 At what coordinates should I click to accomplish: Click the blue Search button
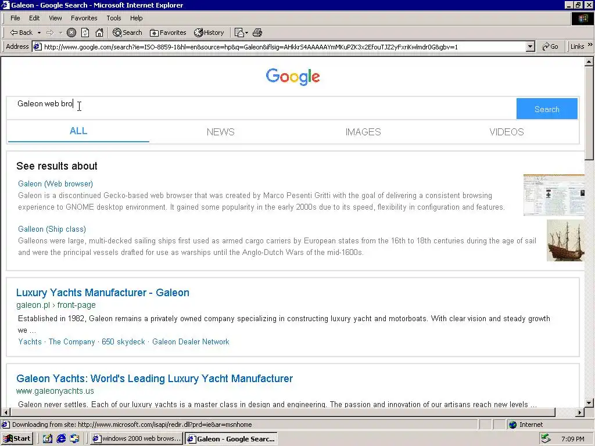(547, 109)
